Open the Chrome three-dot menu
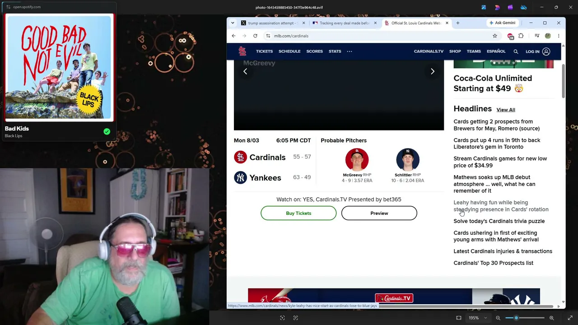Viewport: 578px width, 325px height. 559,36
